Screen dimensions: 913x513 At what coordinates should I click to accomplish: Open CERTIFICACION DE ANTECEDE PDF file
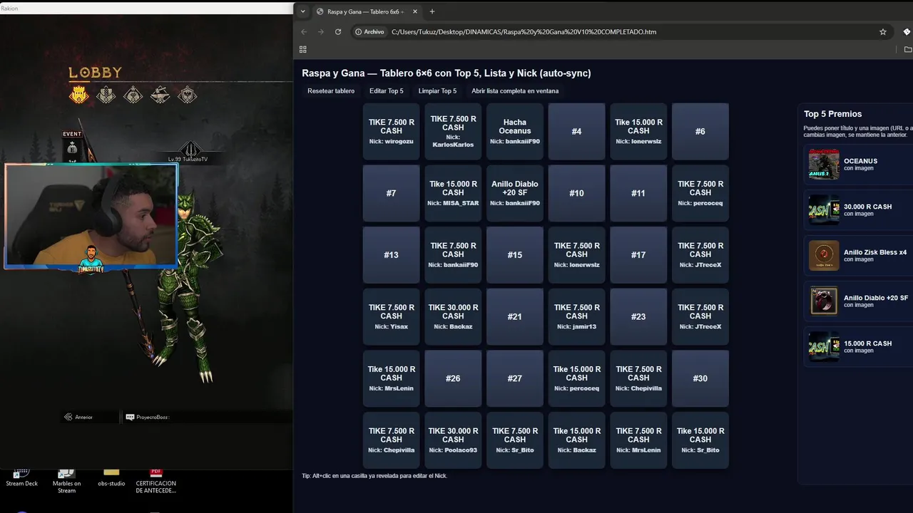pyautogui.click(x=156, y=481)
